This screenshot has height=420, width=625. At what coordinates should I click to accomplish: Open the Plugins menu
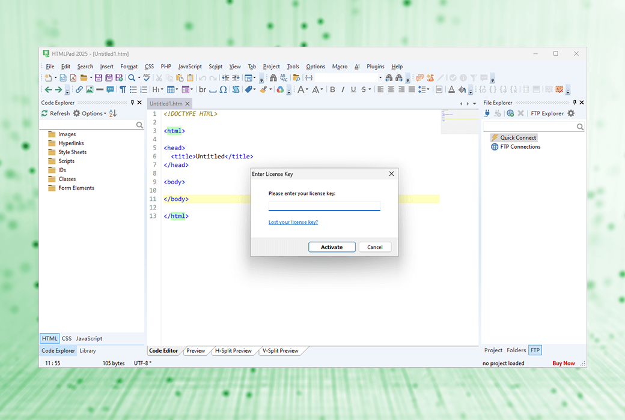[376, 67]
